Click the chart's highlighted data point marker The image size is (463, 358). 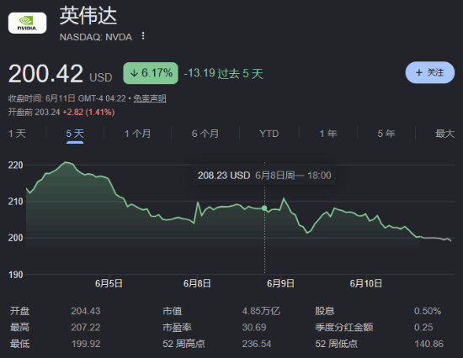[x=264, y=208]
